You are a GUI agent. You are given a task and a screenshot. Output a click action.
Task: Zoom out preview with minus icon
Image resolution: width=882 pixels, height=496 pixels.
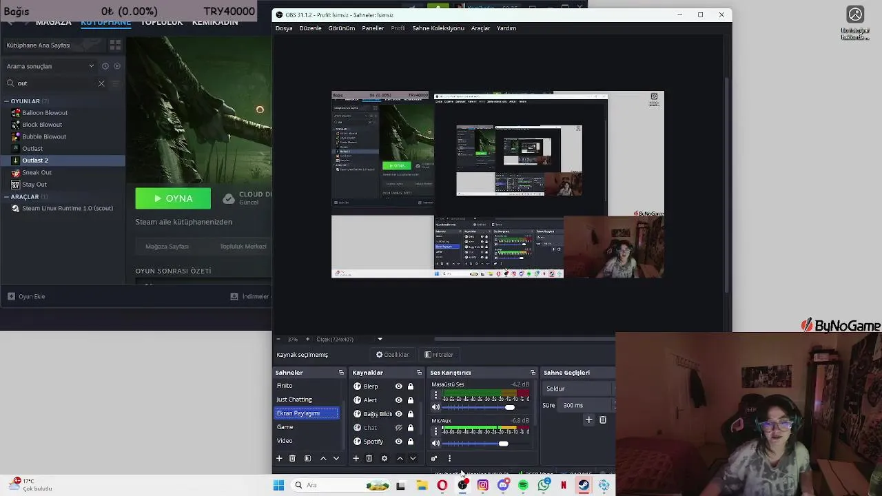tap(278, 339)
